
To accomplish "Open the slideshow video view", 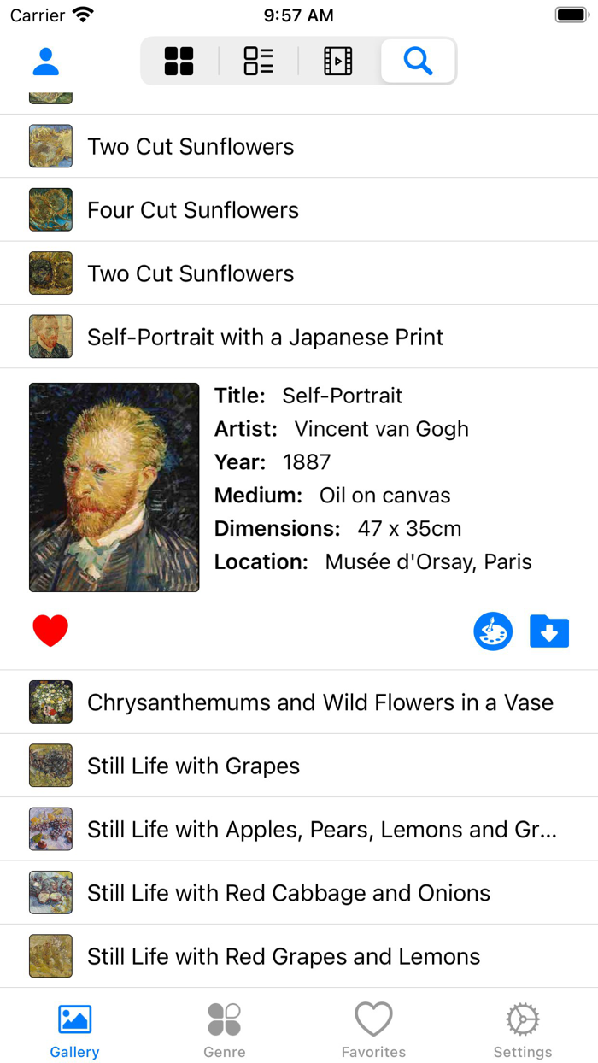I will tap(337, 61).
